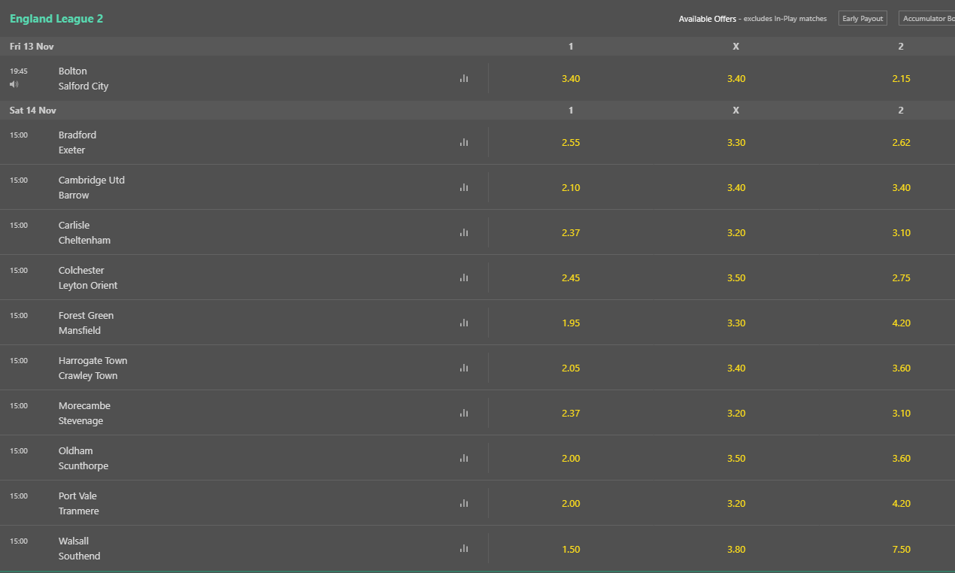Open stats icon for Port Vale vs Tranmere
955x573 pixels.
[464, 503]
